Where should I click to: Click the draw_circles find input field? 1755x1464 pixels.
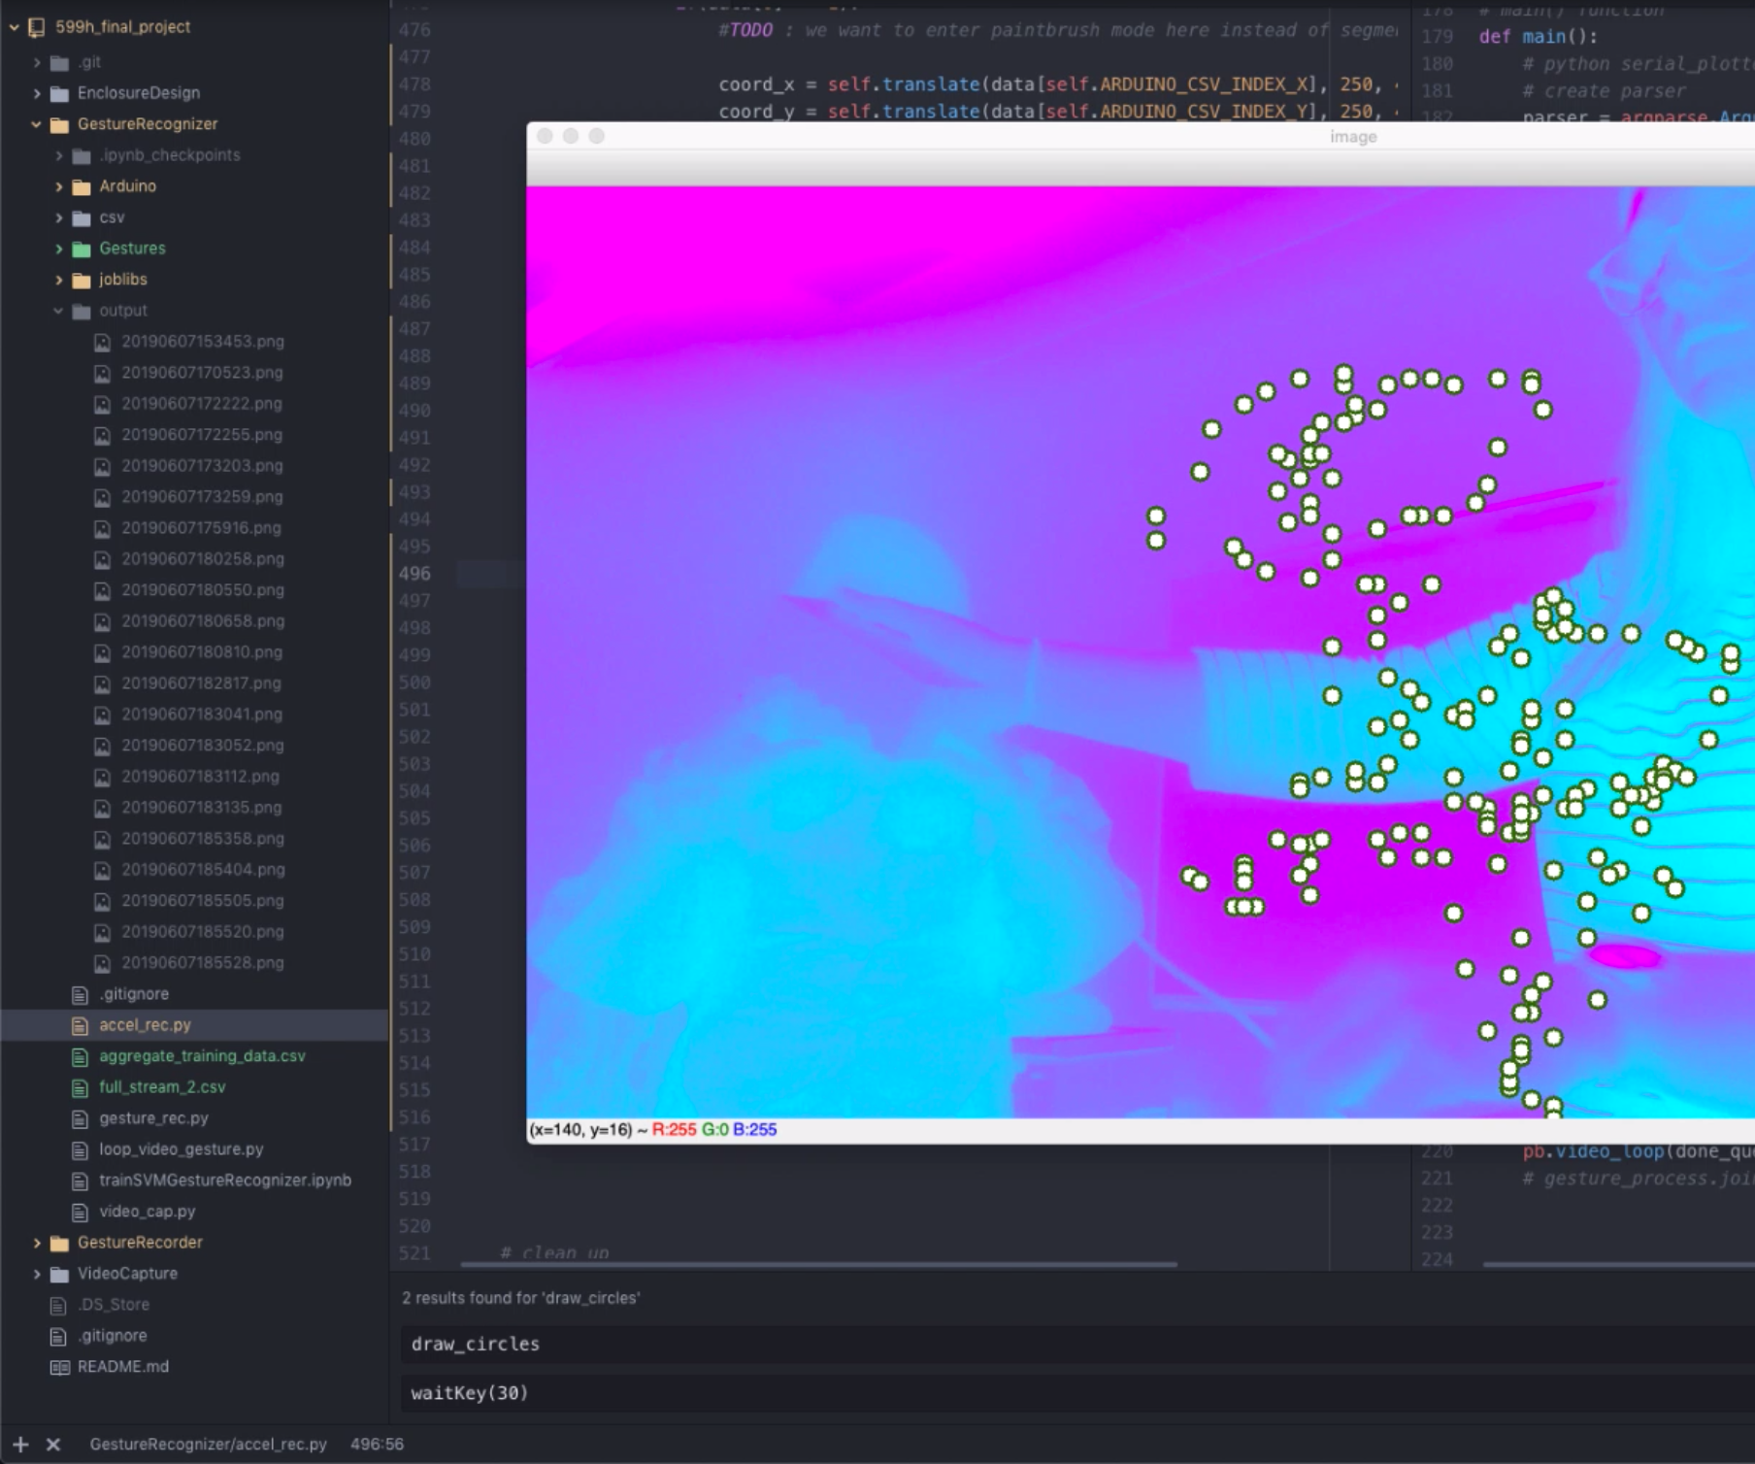tap(1077, 1345)
